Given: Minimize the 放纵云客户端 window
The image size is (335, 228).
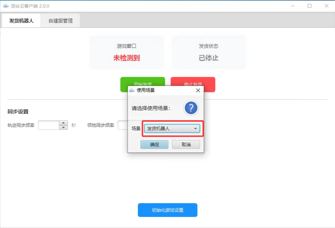Looking at the screenshot, I should click(293, 6).
